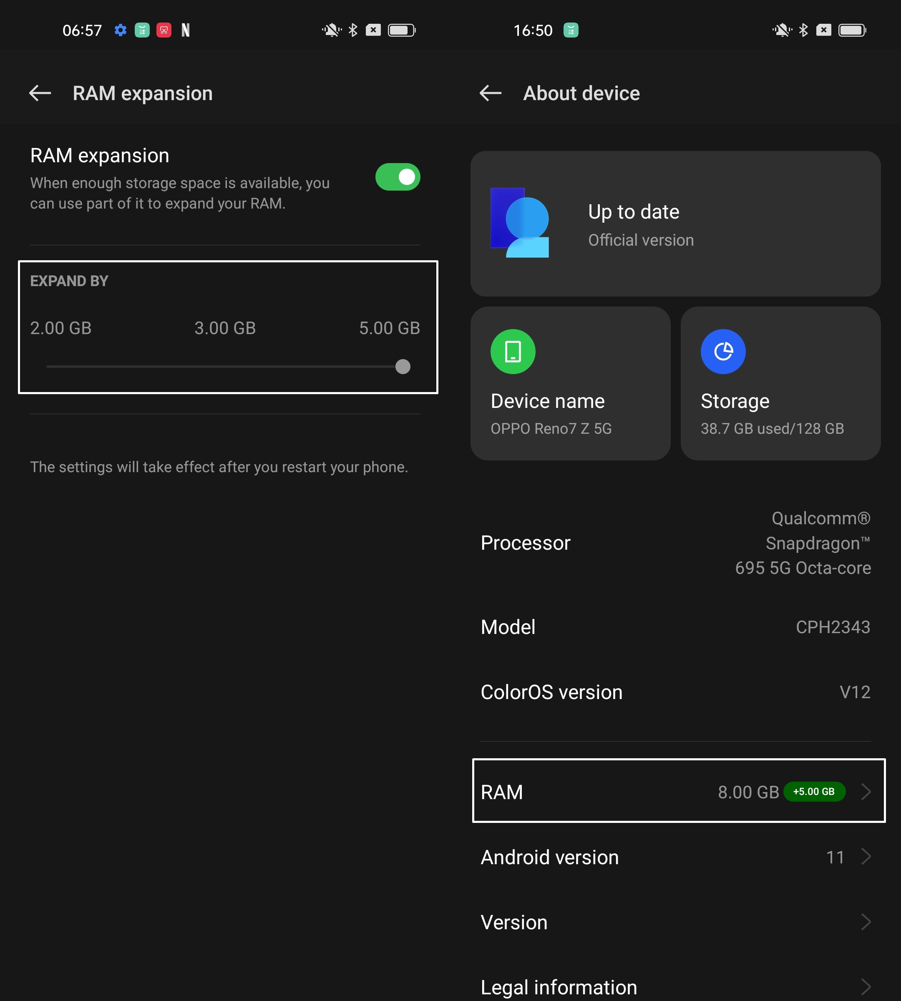Open the Version row chevron

tap(866, 922)
